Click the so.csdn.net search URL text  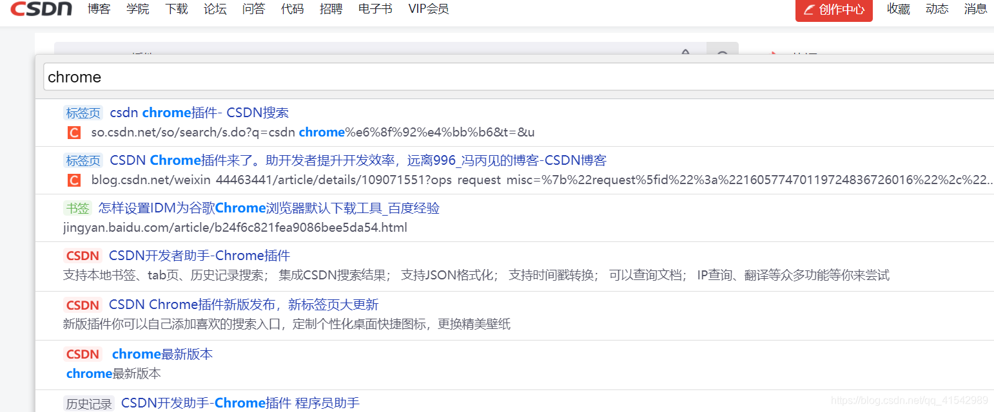313,132
